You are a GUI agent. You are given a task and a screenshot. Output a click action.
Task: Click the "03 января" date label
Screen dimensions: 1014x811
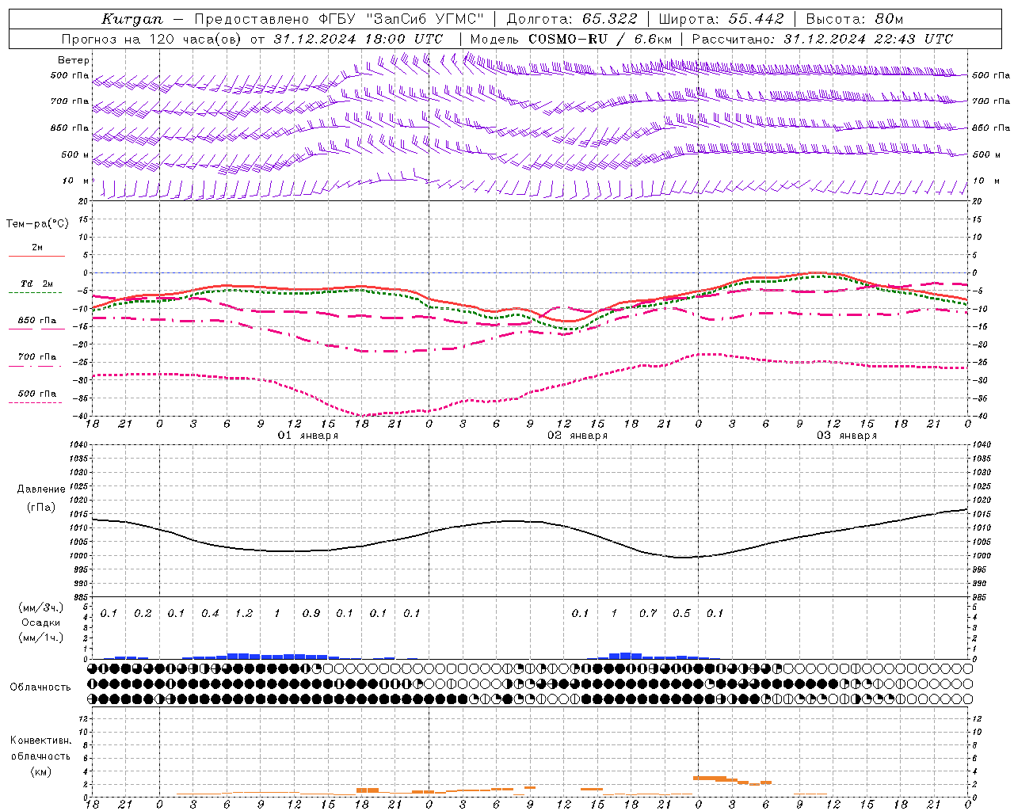[847, 436]
